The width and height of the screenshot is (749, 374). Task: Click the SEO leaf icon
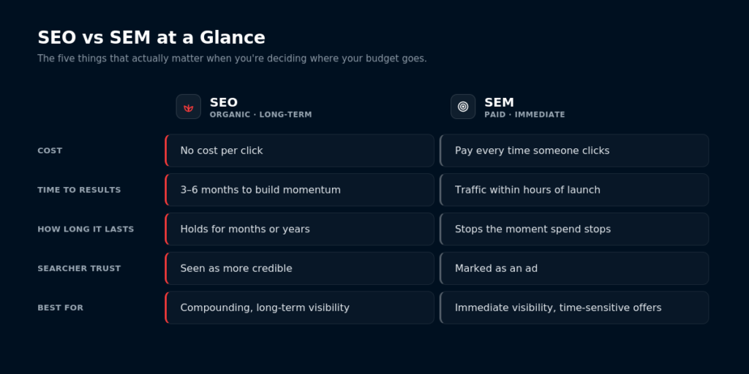(188, 107)
